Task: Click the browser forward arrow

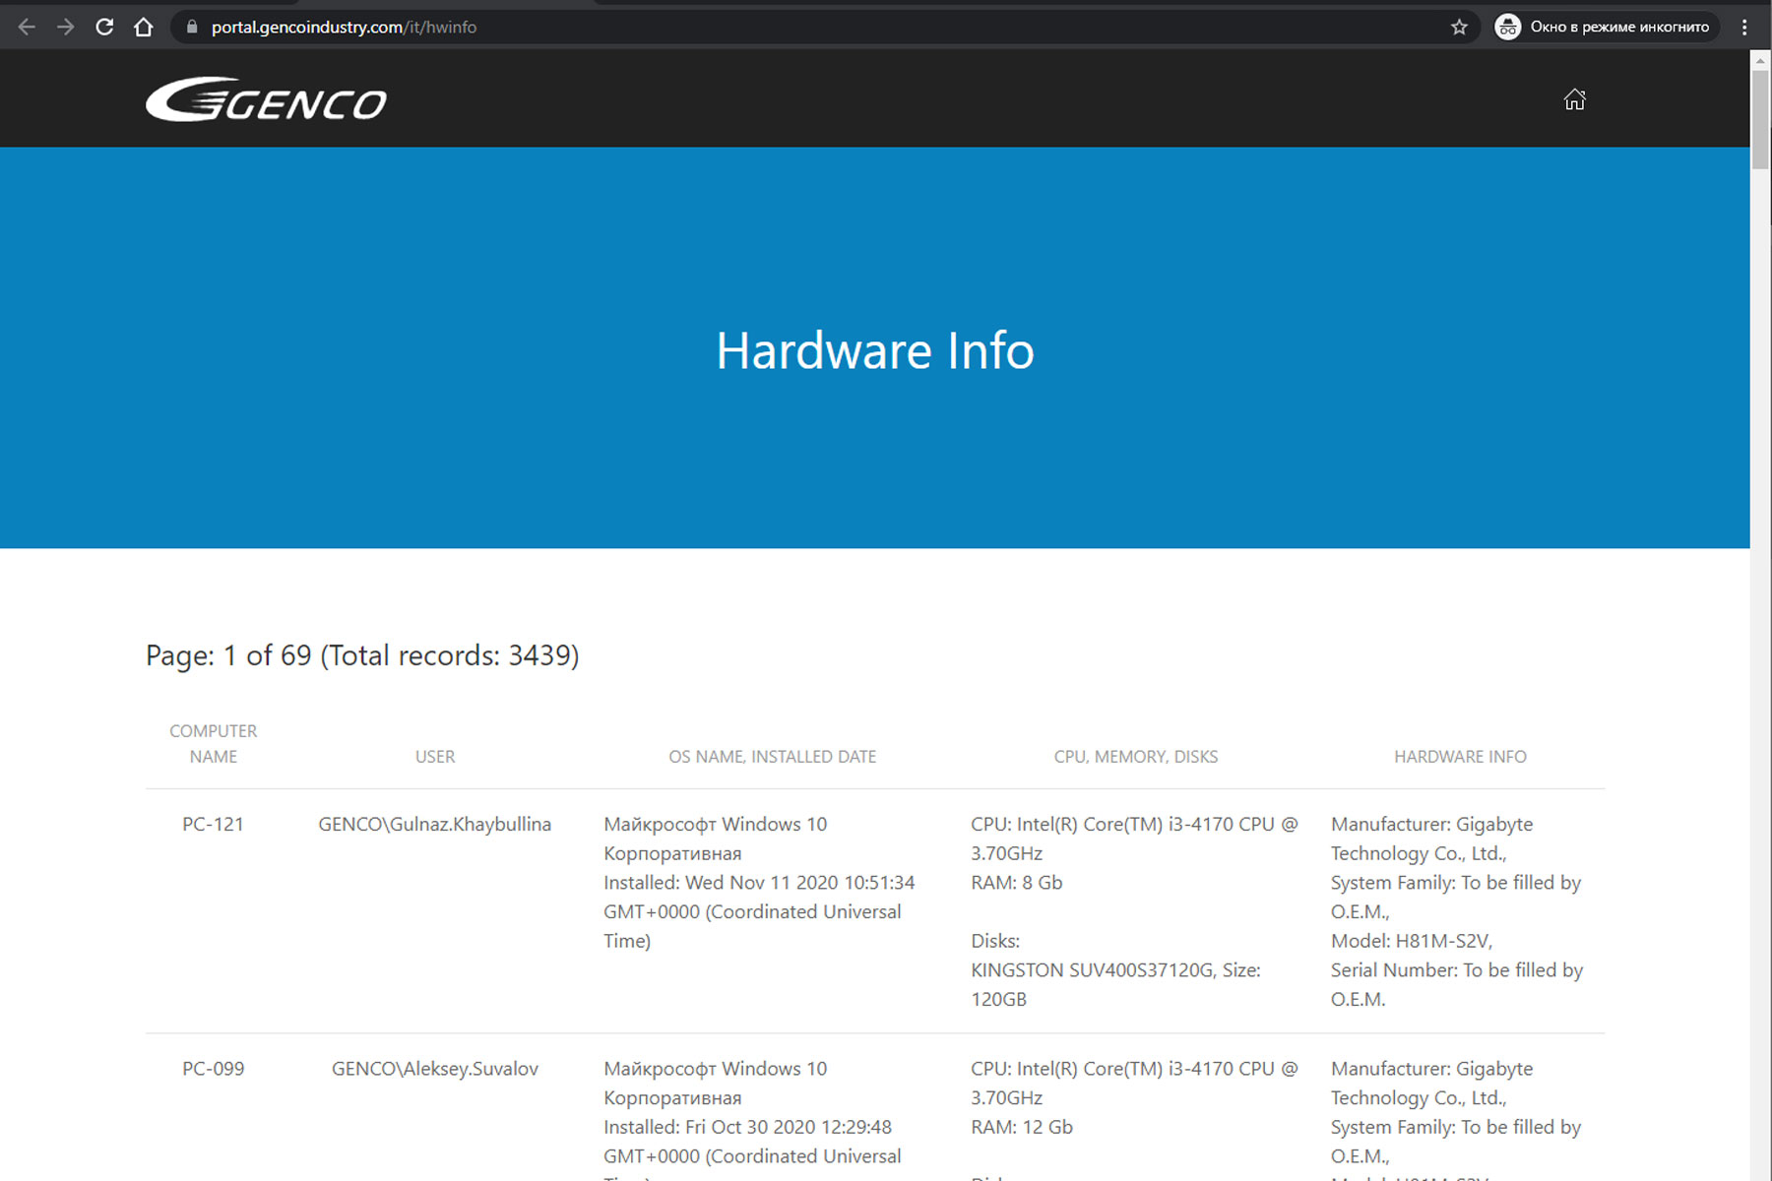Action: 66,28
